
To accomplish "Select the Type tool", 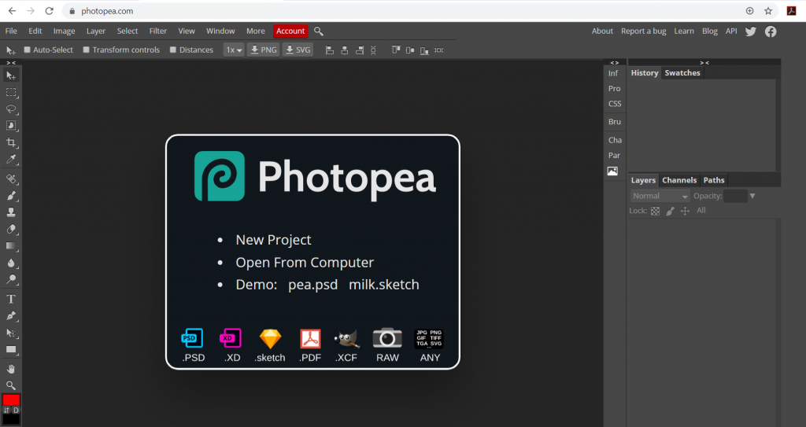I will coord(11,299).
